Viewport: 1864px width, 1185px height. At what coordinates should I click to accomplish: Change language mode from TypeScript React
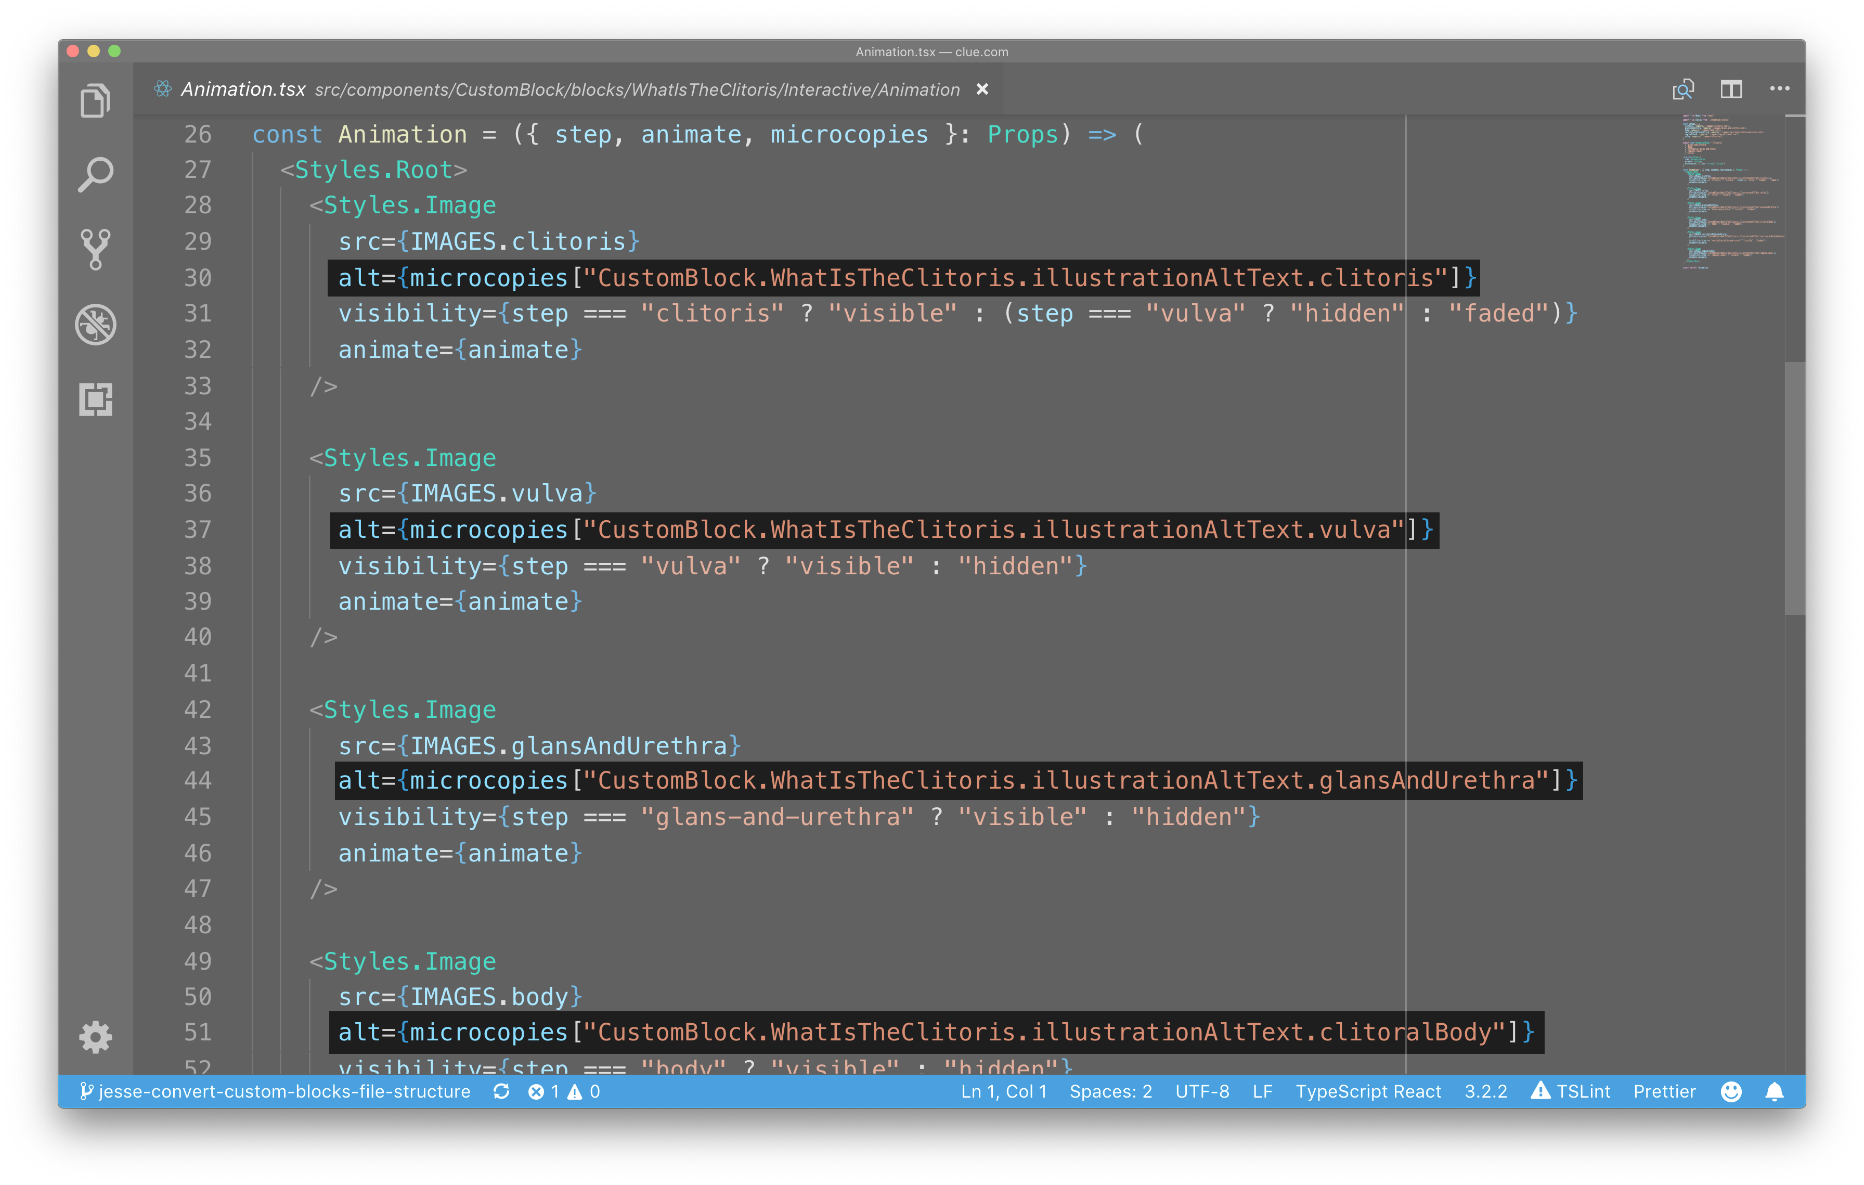(x=1368, y=1091)
